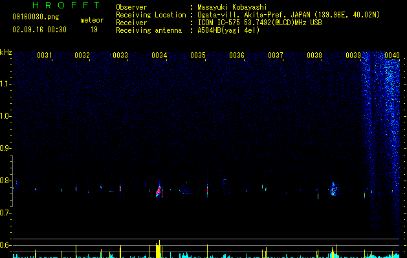The width and height of the screenshot is (407, 258).
Task: Click the 0.6 kHz axis label
Action: pyautogui.click(x=5, y=245)
